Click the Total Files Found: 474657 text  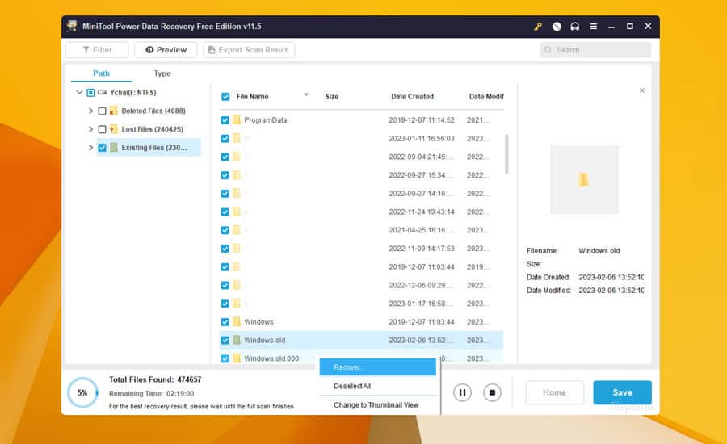coord(155,379)
